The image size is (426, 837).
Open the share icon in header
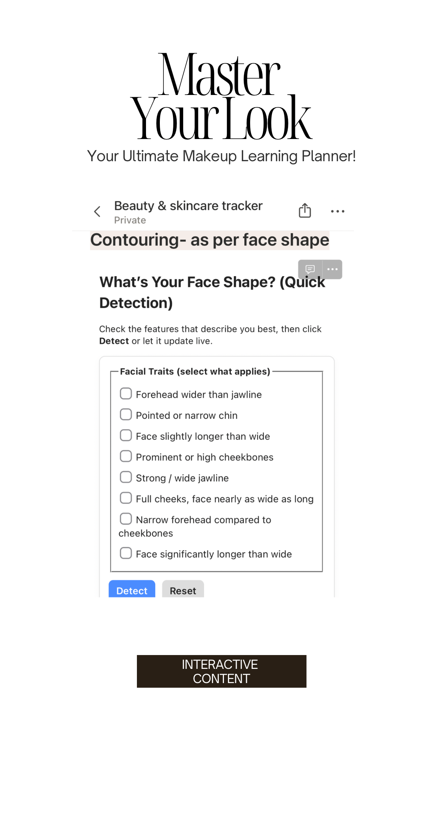[x=305, y=211]
